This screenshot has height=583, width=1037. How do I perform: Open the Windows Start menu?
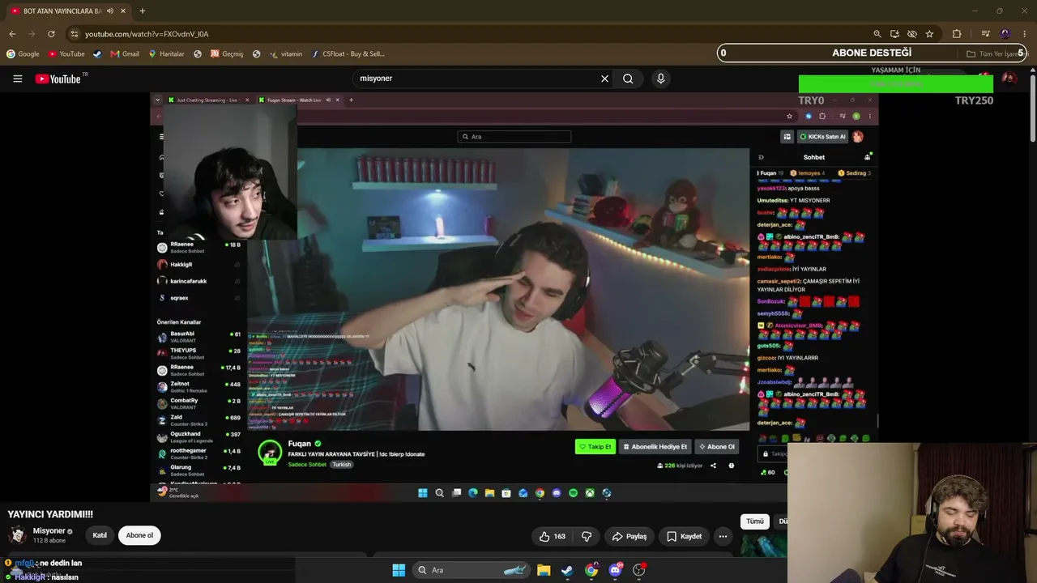pyautogui.click(x=399, y=570)
